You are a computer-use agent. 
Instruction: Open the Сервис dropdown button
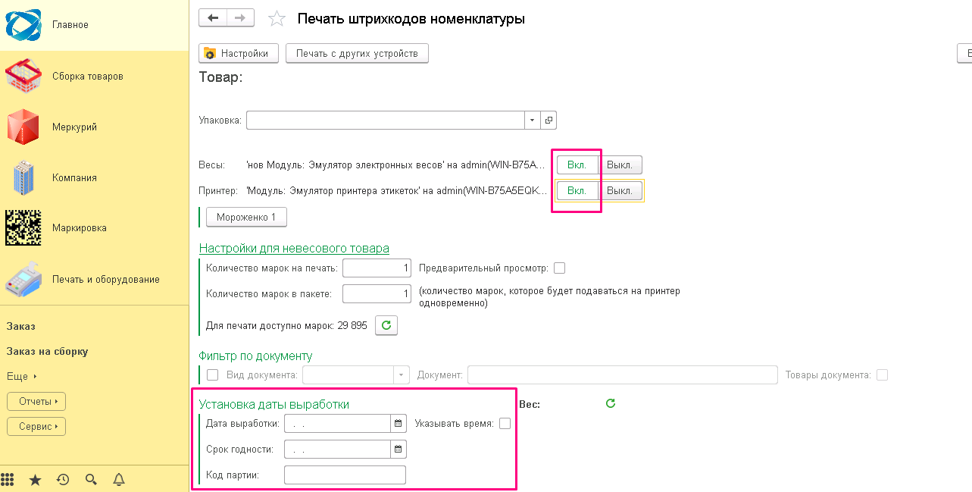coord(36,427)
